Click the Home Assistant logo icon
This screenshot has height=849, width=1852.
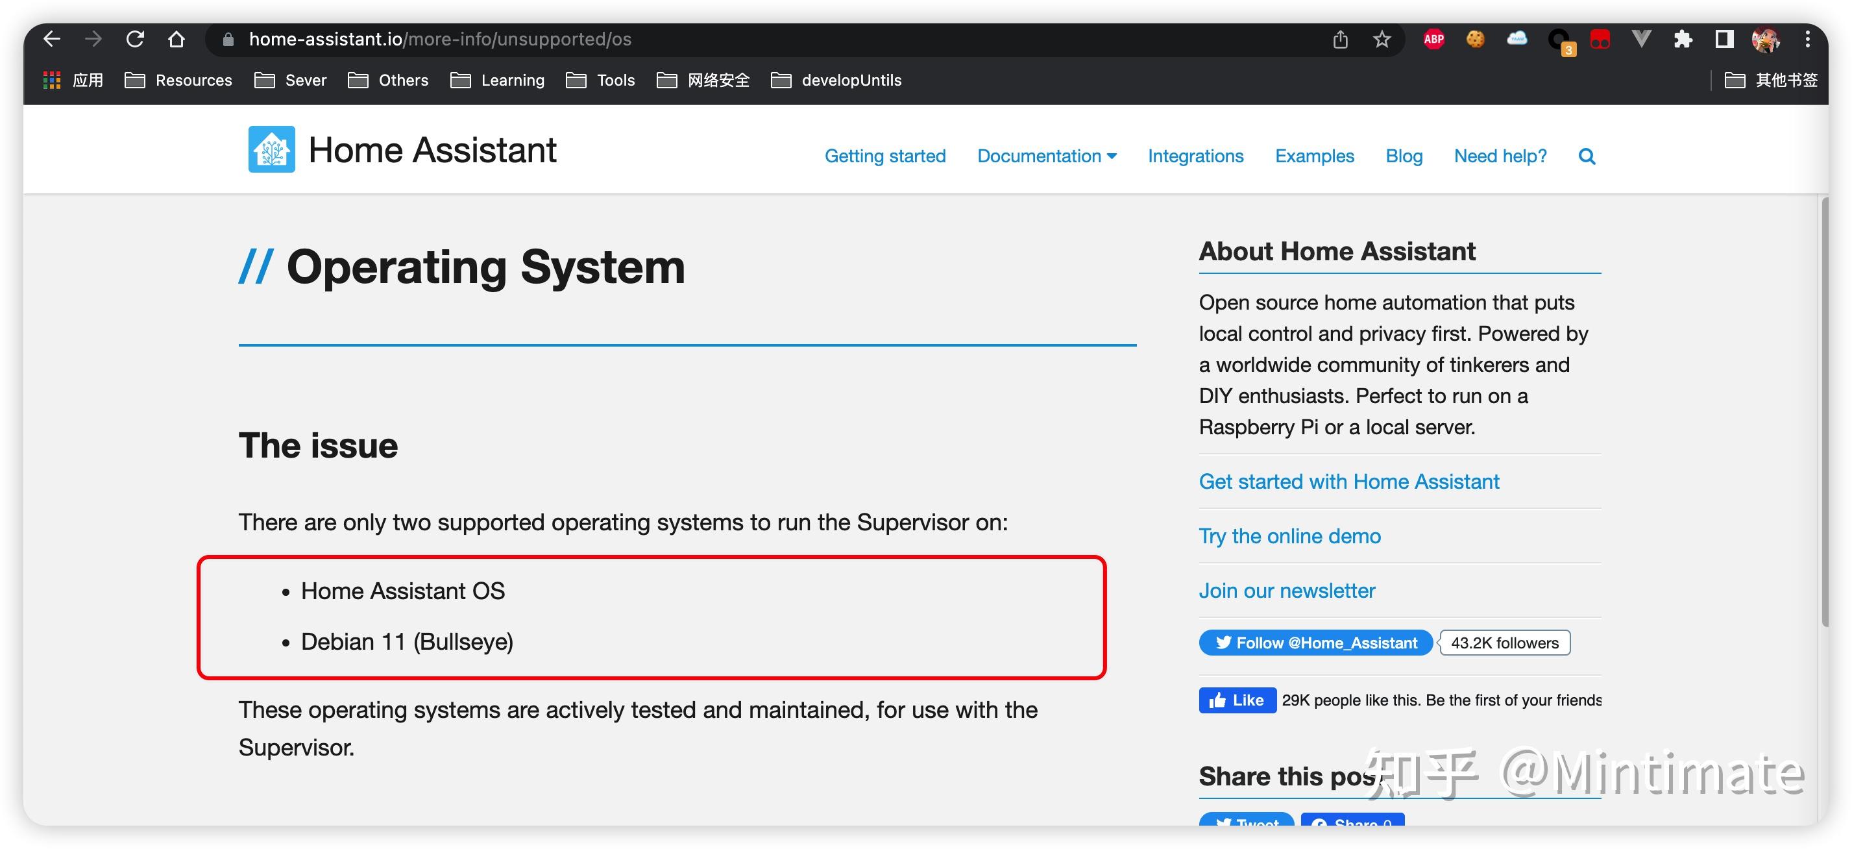click(271, 149)
